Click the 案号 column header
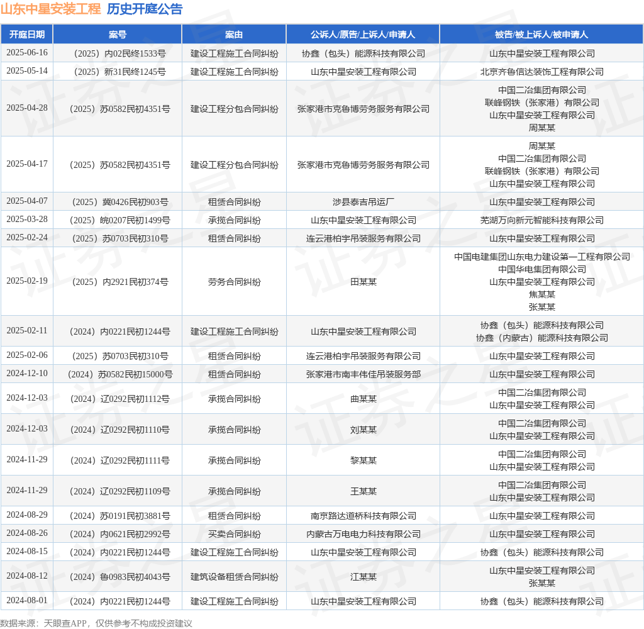 118,35
